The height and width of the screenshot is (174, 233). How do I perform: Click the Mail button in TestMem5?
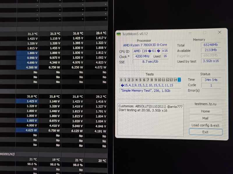coord(206,118)
